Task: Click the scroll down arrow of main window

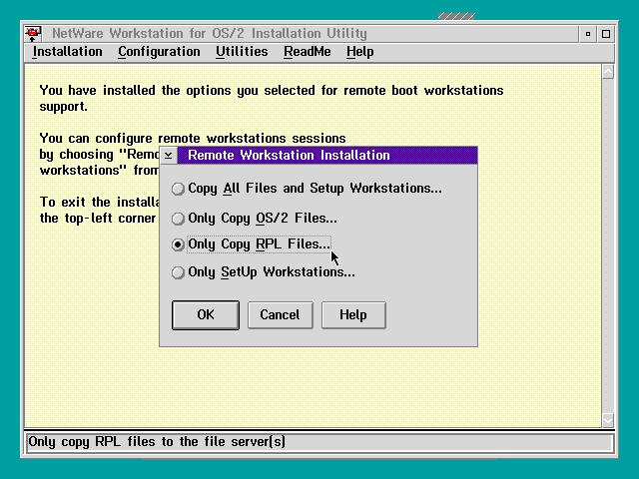Action: click(x=608, y=420)
